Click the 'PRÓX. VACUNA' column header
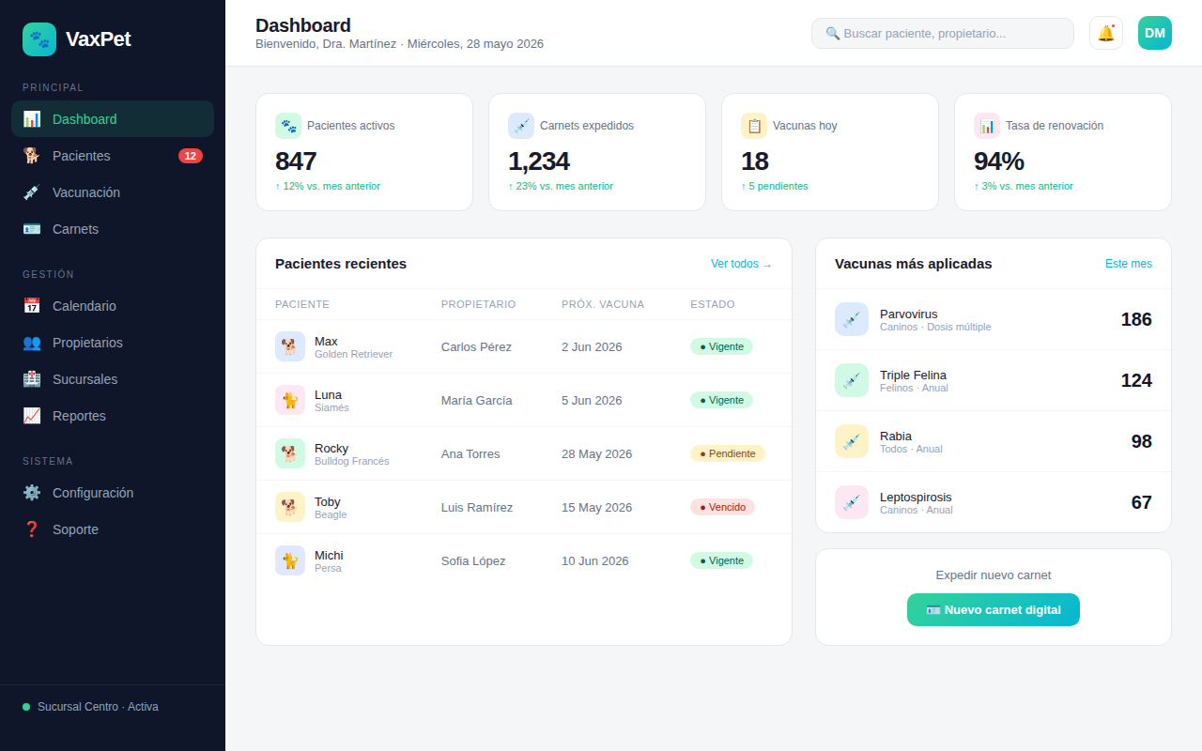Viewport: 1202px width, 751px height. coord(603,304)
